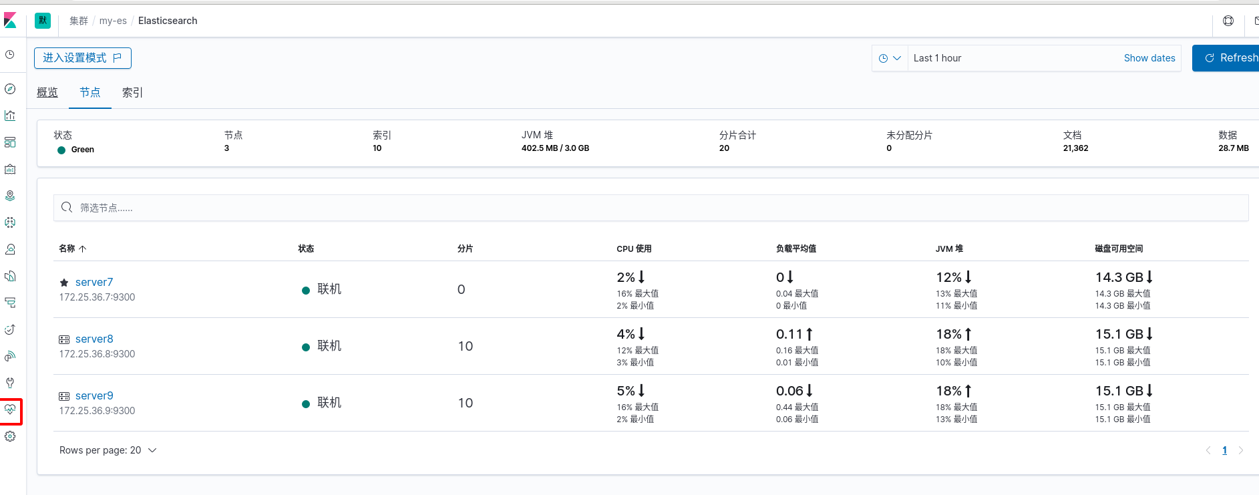
Task: Open APM icon in sidebar
Action: 10,303
